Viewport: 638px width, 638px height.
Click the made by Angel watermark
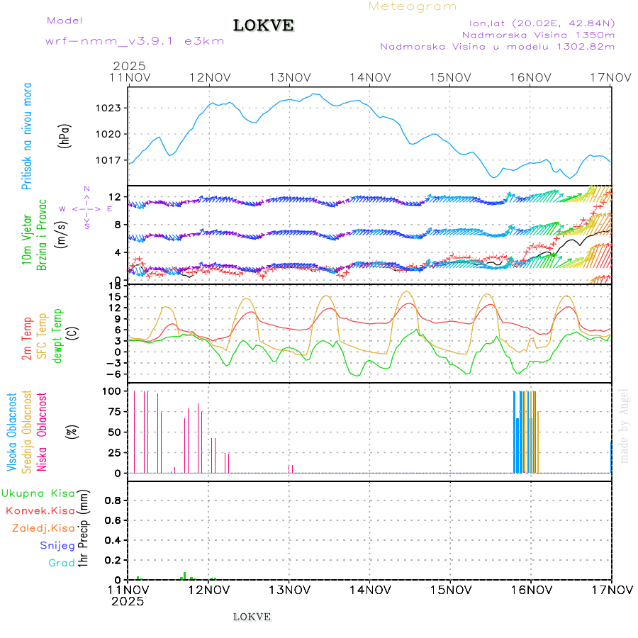[624, 425]
